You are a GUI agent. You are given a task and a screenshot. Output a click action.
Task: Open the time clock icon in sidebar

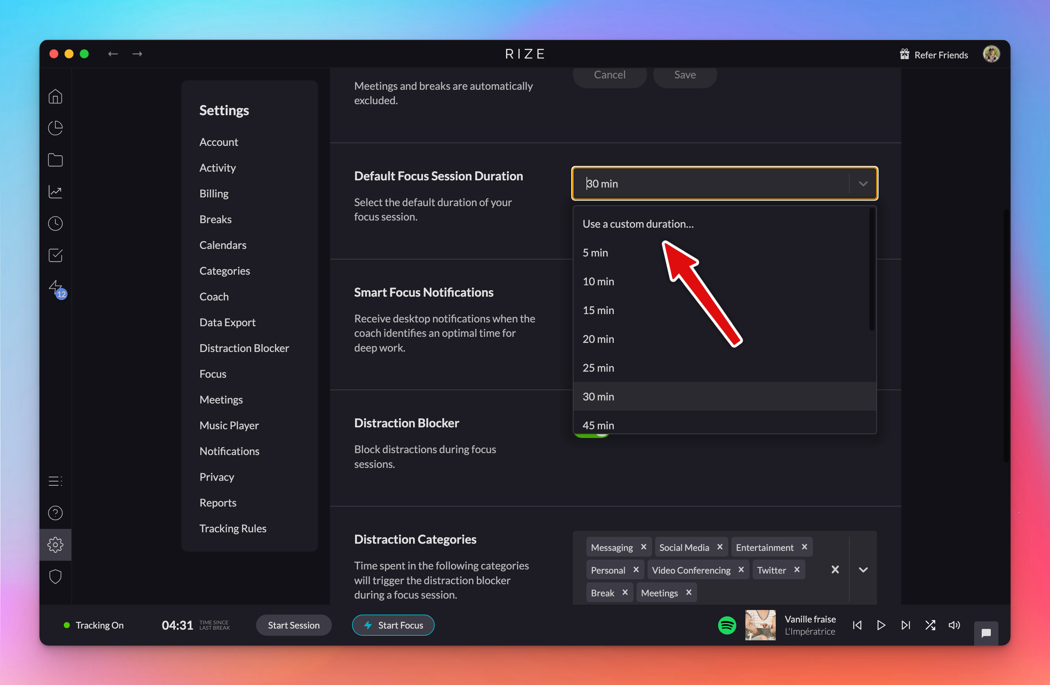click(x=55, y=223)
